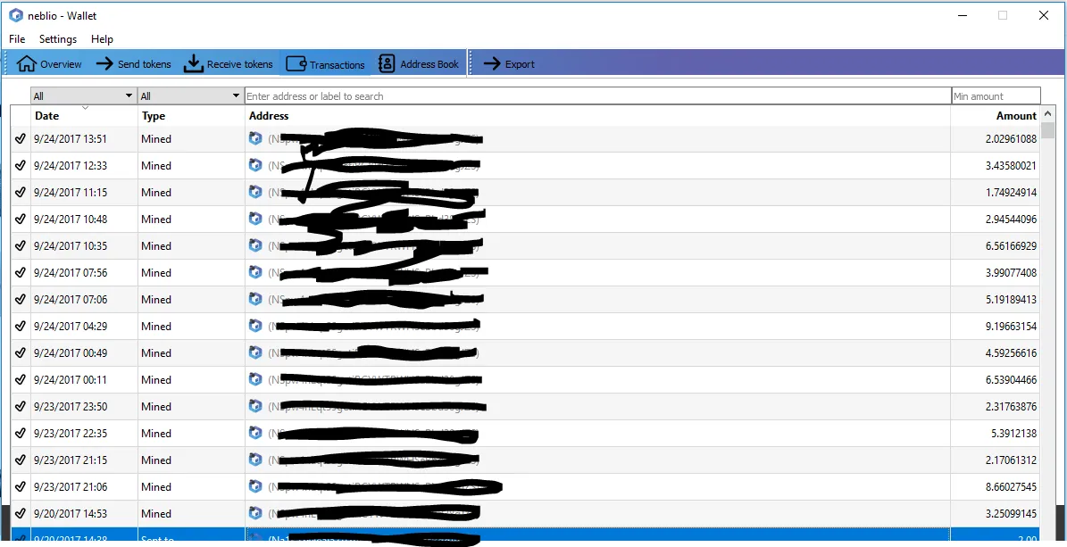The height and width of the screenshot is (547, 1067).
Task: Select date 9/23/2017 21:06
Action: pyautogui.click(x=70, y=486)
